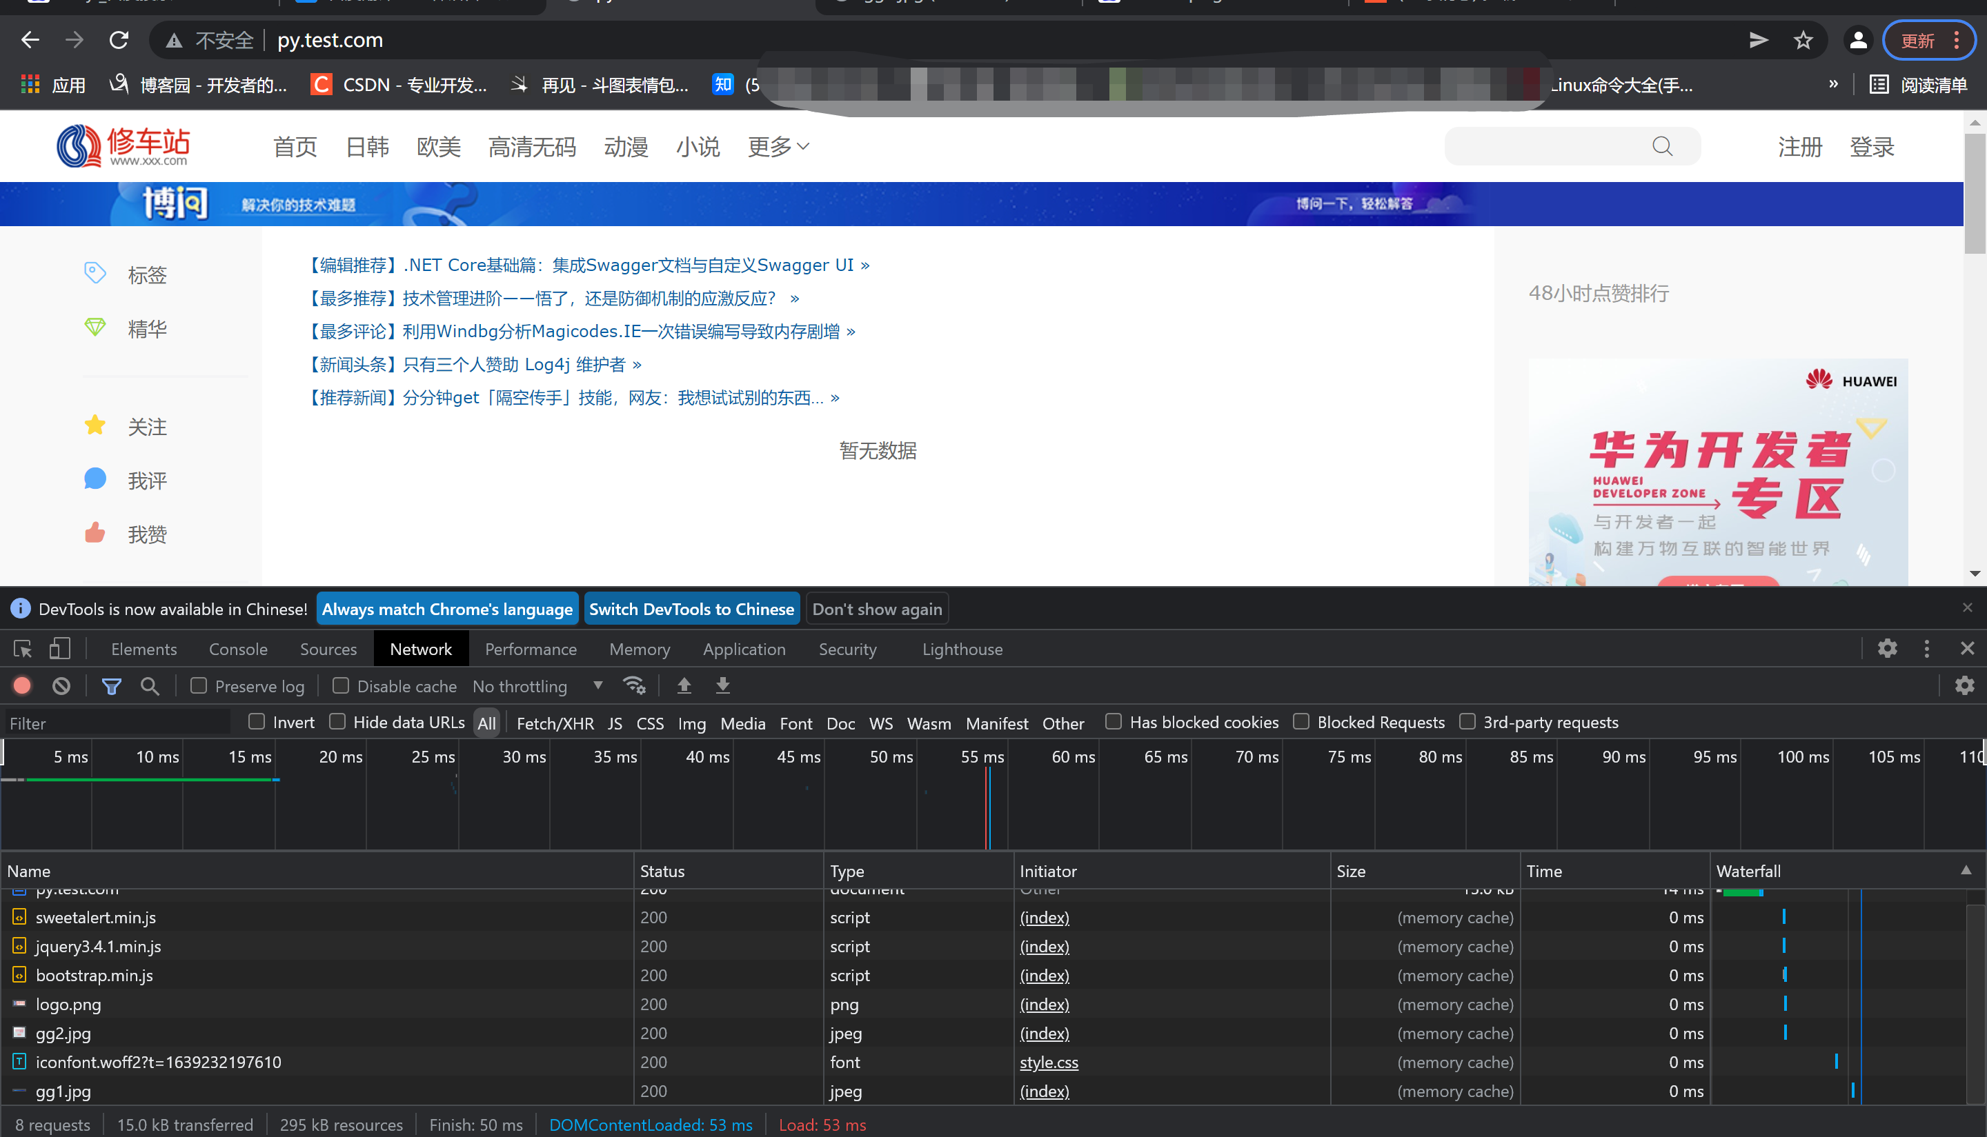Open network search magnifier icon
This screenshot has width=1987, height=1137.
(x=149, y=687)
